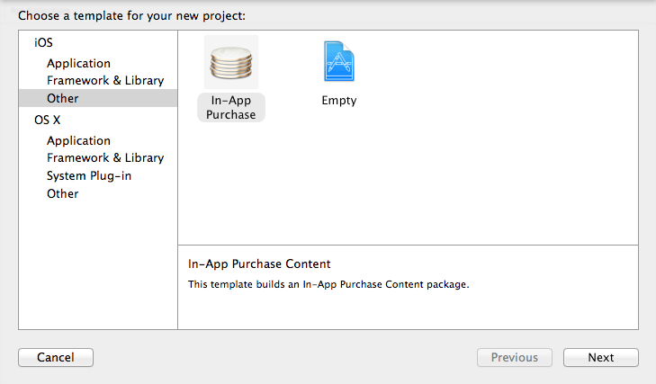Open Framework & Library under OS X
The image size is (656, 384).
point(105,158)
